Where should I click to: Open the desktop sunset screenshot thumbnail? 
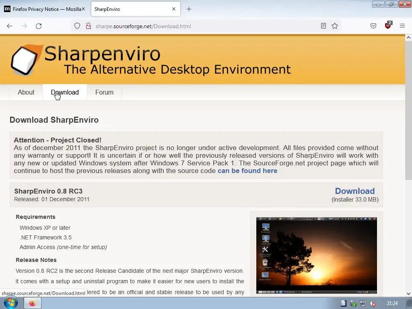tap(316, 255)
